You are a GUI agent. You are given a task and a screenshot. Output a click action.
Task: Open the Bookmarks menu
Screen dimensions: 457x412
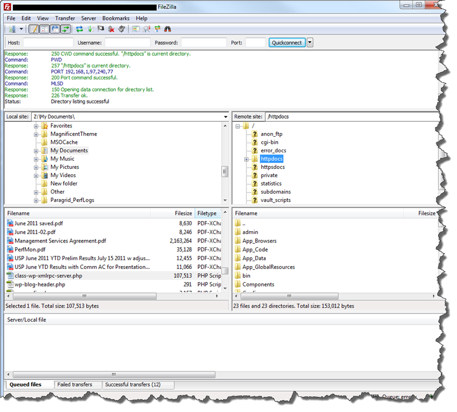click(x=115, y=18)
